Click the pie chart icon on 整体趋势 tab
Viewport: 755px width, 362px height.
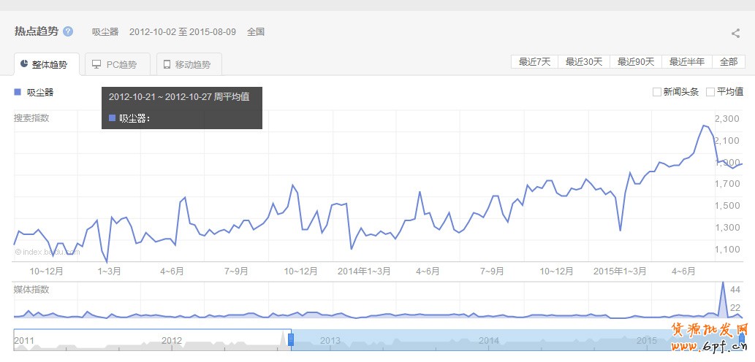point(24,64)
